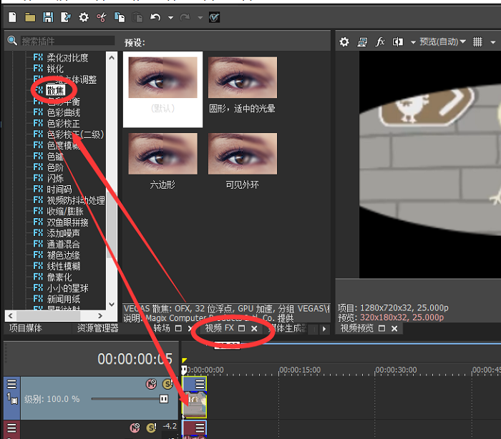Solo the video track
Screen dimensions: 501x439
click(167, 384)
